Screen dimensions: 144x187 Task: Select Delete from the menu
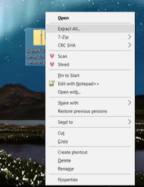90,160
